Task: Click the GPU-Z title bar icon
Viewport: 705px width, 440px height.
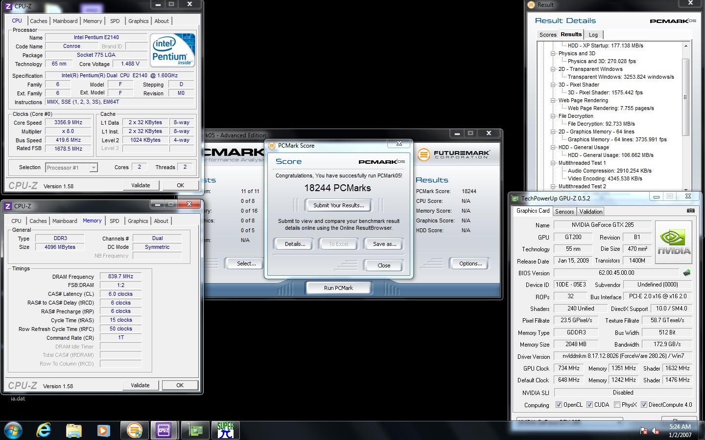Action: pos(516,198)
